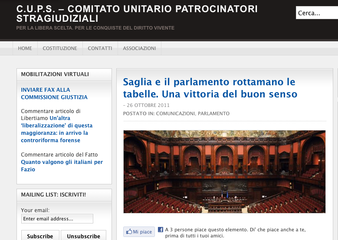Viewport: 338px width, 240px height.
Task: Click the Facebook logo icon beside like count
Action: click(x=161, y=230)
